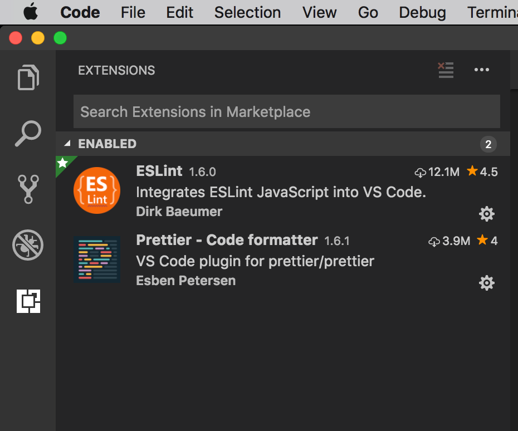
Task: Click the Prettier extension logo icon
Action: click(97, 259)
